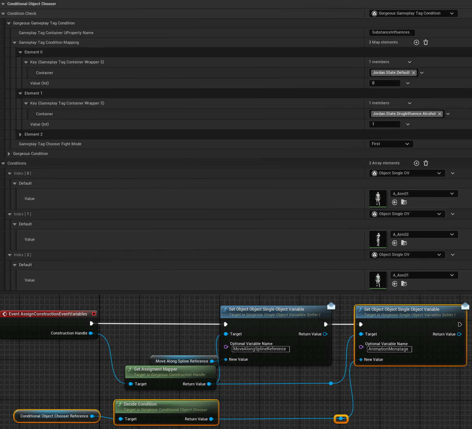The height and width of the screenshot is (429, 472).
Task: Click the A_Aim01 thumbnail in Index 0
Action: point(378,198)
